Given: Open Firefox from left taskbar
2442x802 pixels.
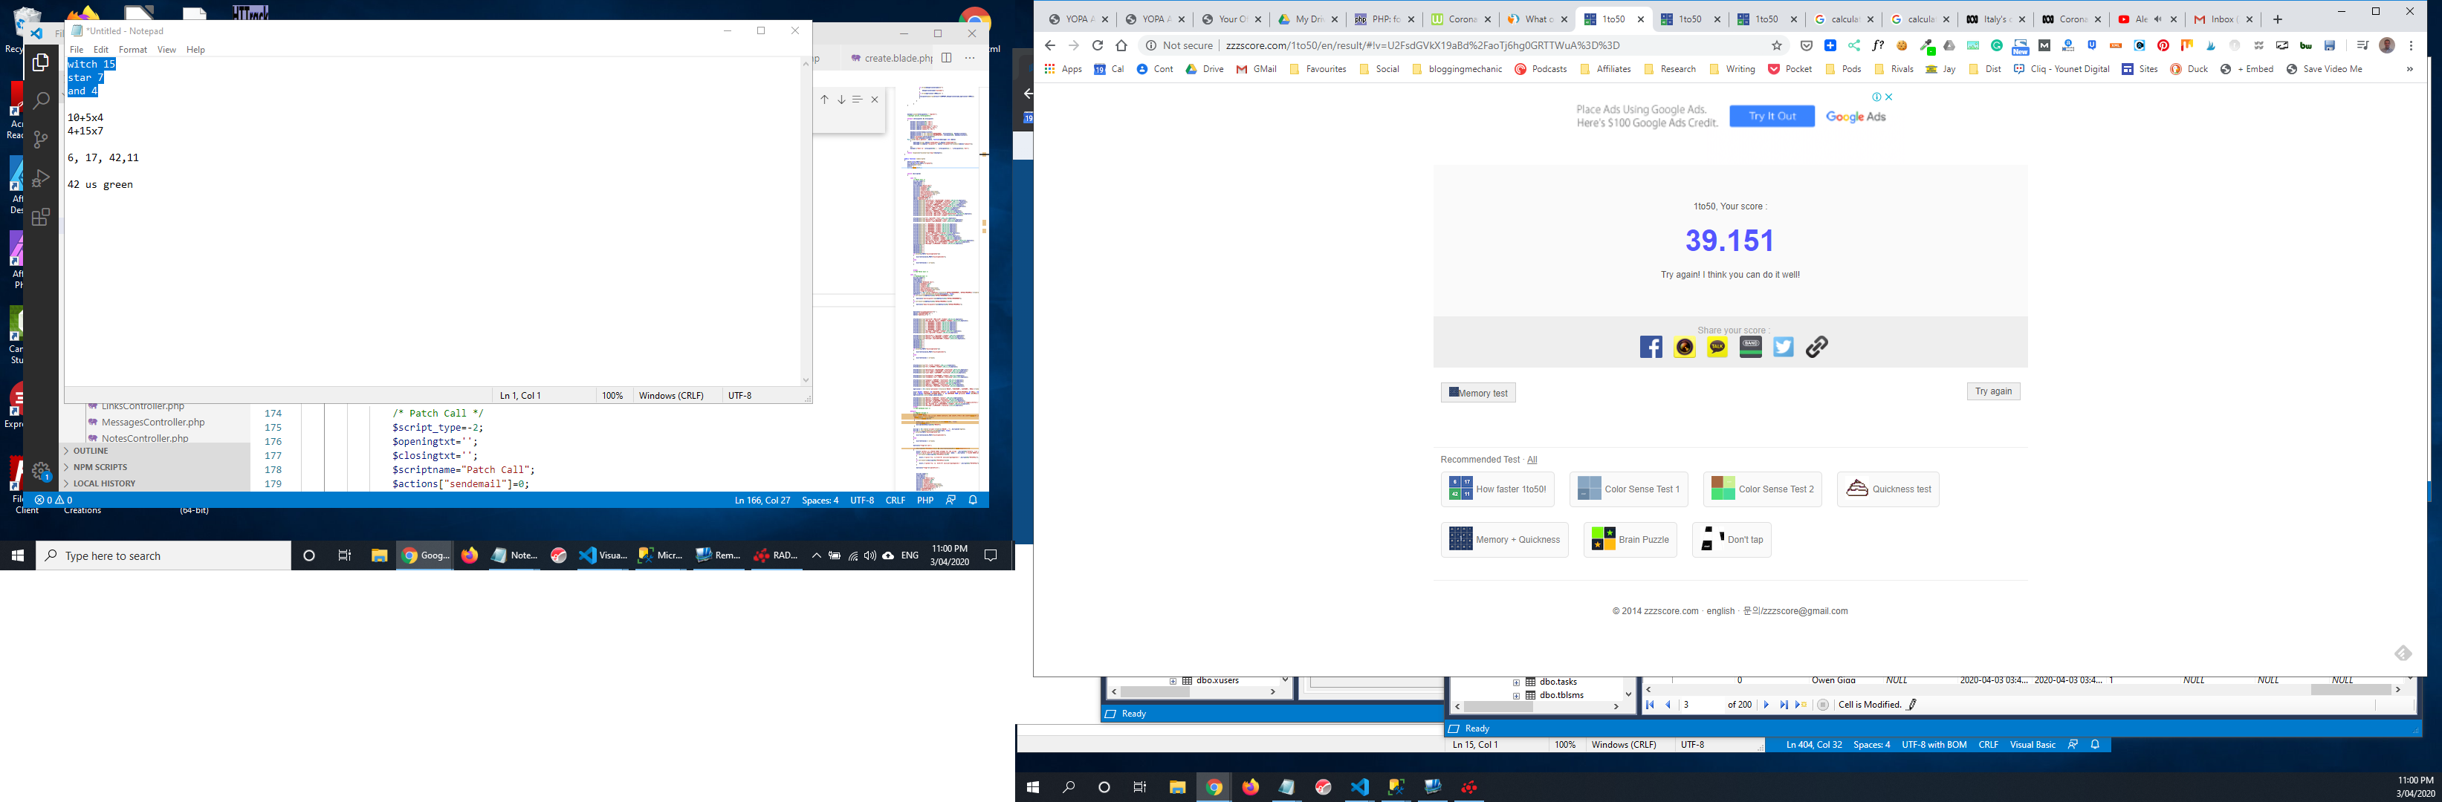Looking at the screenshot, I should [469, 555].
